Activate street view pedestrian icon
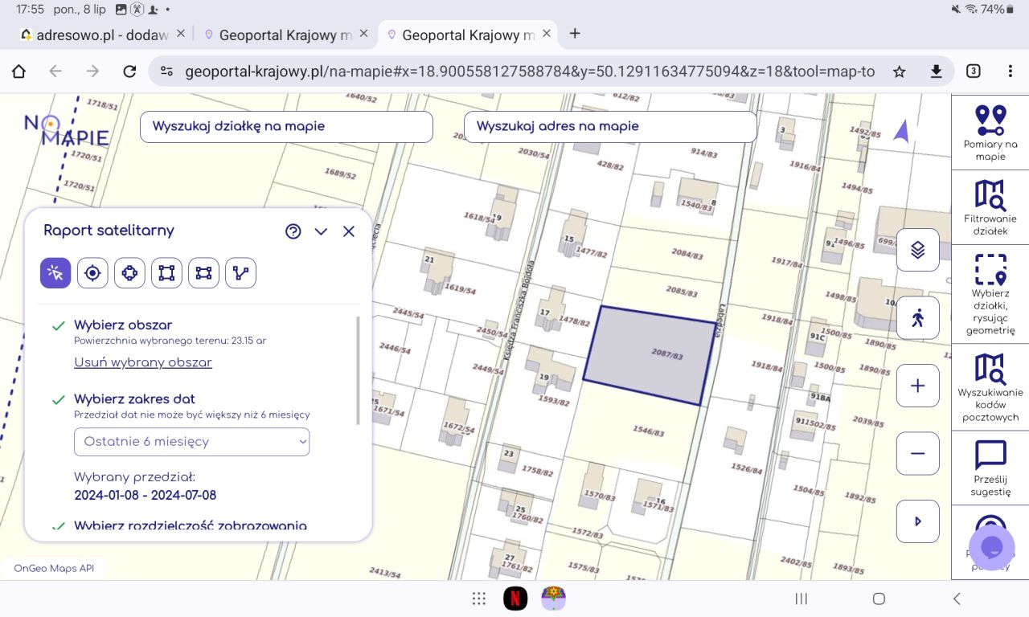This screenshot has width=1029, height=617. (918, 317)
